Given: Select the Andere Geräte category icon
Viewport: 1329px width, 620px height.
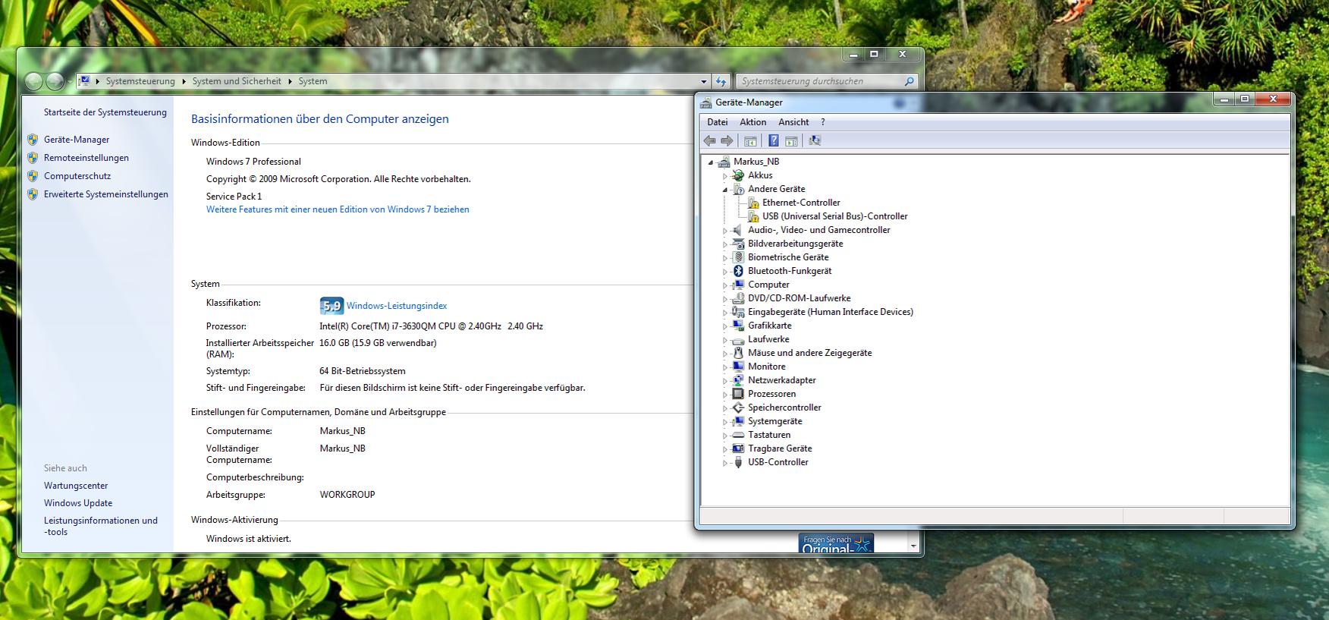Looking at the screenshot, I should click(738, 189).
